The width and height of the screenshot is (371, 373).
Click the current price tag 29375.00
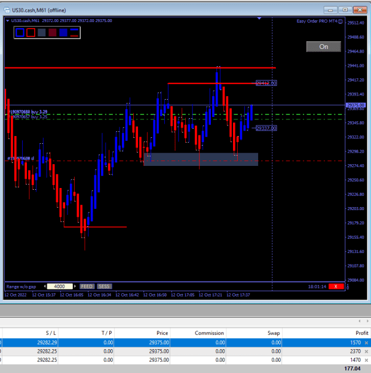point(355,105)
